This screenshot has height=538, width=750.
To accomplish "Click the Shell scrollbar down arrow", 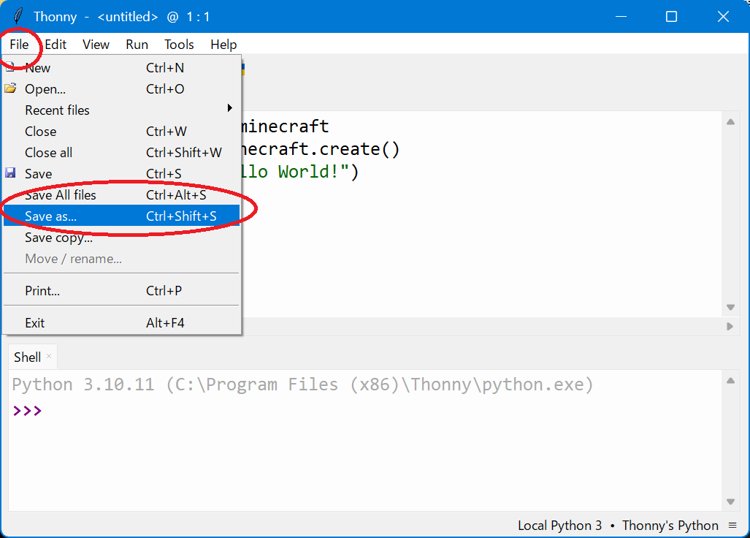I will pyautogui.click(x=730, y=501).
